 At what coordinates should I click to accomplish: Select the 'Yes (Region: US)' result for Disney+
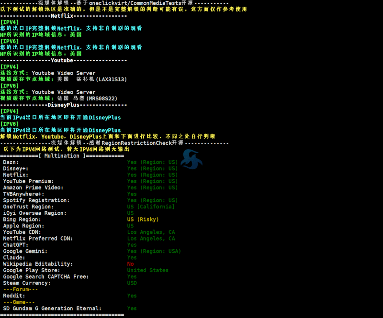pos(152,168)
